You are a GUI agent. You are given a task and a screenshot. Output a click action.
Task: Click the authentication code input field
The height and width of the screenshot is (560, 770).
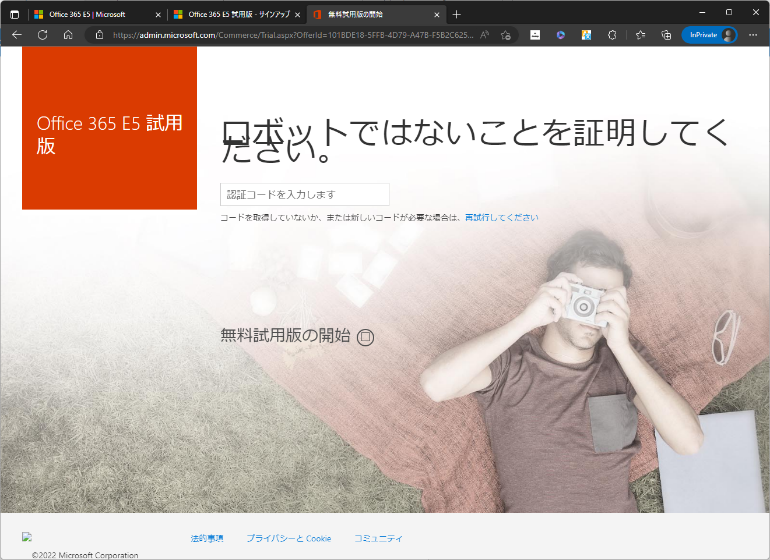click(x=304, y=194)
